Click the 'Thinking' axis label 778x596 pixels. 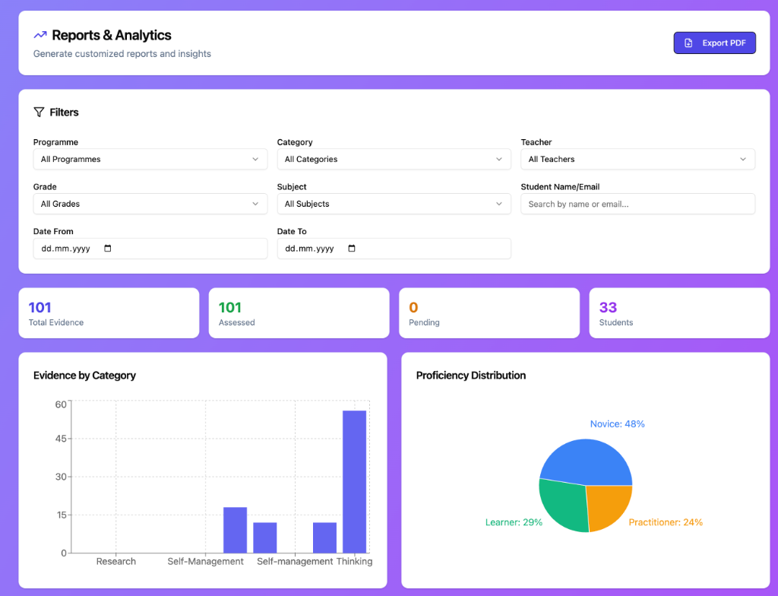[x=354, y=561]
